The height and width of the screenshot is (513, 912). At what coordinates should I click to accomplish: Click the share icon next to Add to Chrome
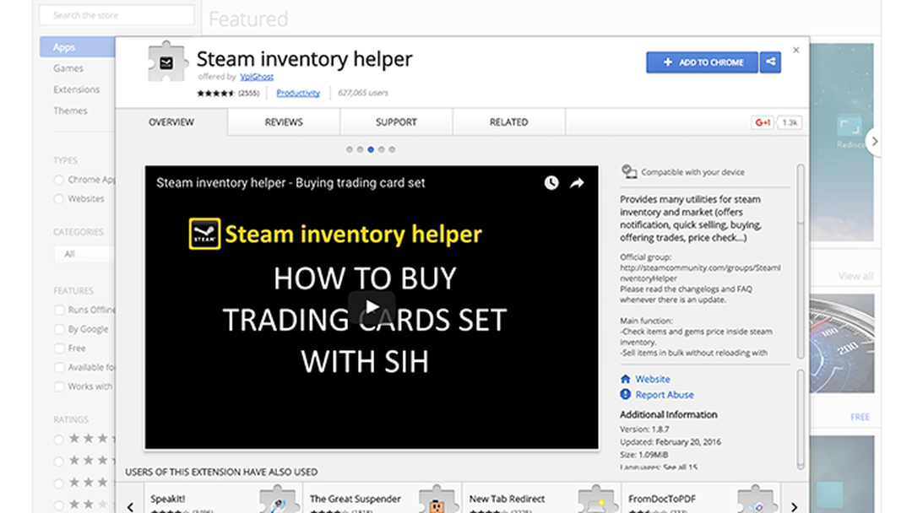click(x=770, y=62)
